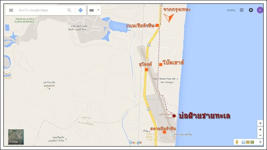Open input tools dropdown arrow

[x=98, y=10]
